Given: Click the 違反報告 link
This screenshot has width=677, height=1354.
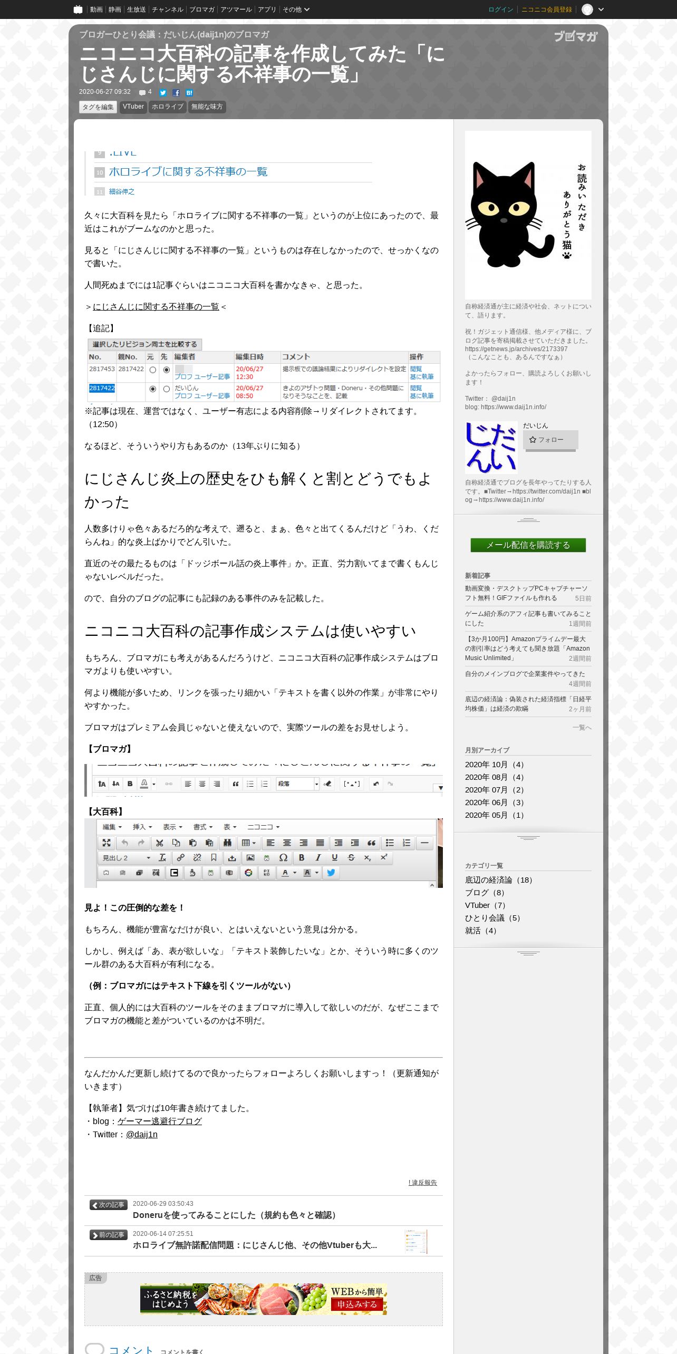Looking at the screenshot, I should click(422, 1183).
